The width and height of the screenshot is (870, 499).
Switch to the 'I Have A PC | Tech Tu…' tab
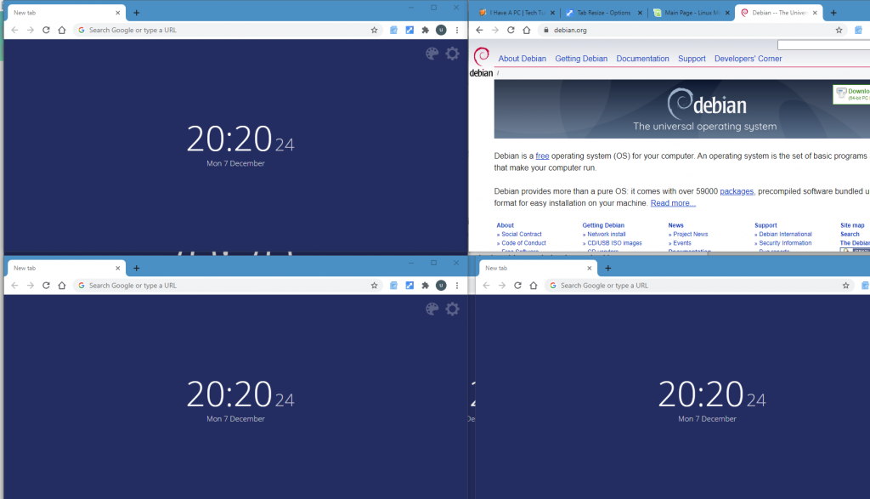(x=517, y=13)
